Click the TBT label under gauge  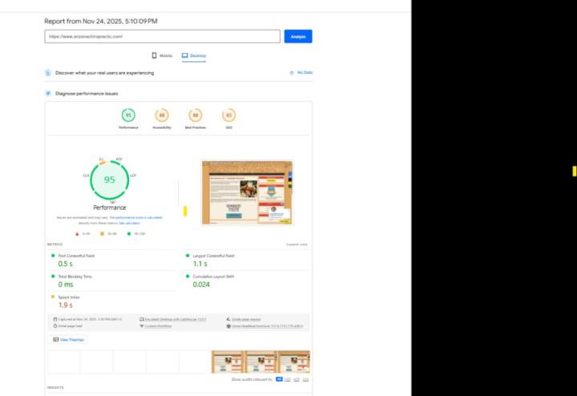tap(113, 203)
